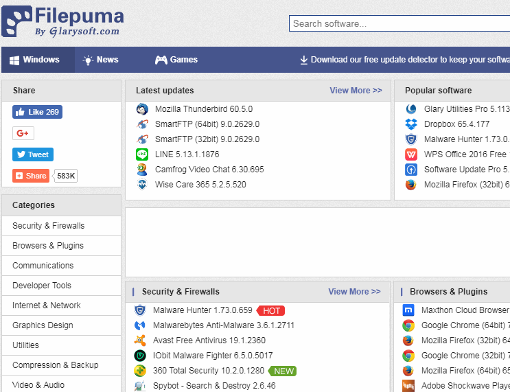Open Malwarebytes Anti-Malware 3.6.1.2711 link

224,325
